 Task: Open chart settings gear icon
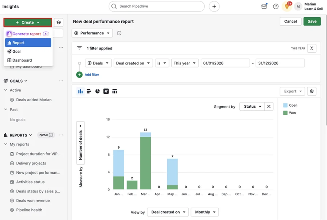click(x=312, y=91)
